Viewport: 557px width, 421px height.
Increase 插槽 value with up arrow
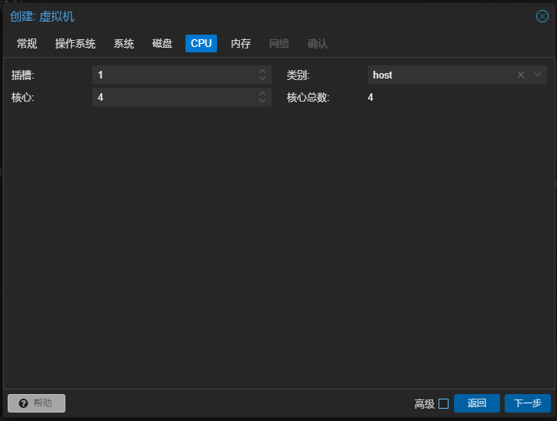[x=262, y=72]
